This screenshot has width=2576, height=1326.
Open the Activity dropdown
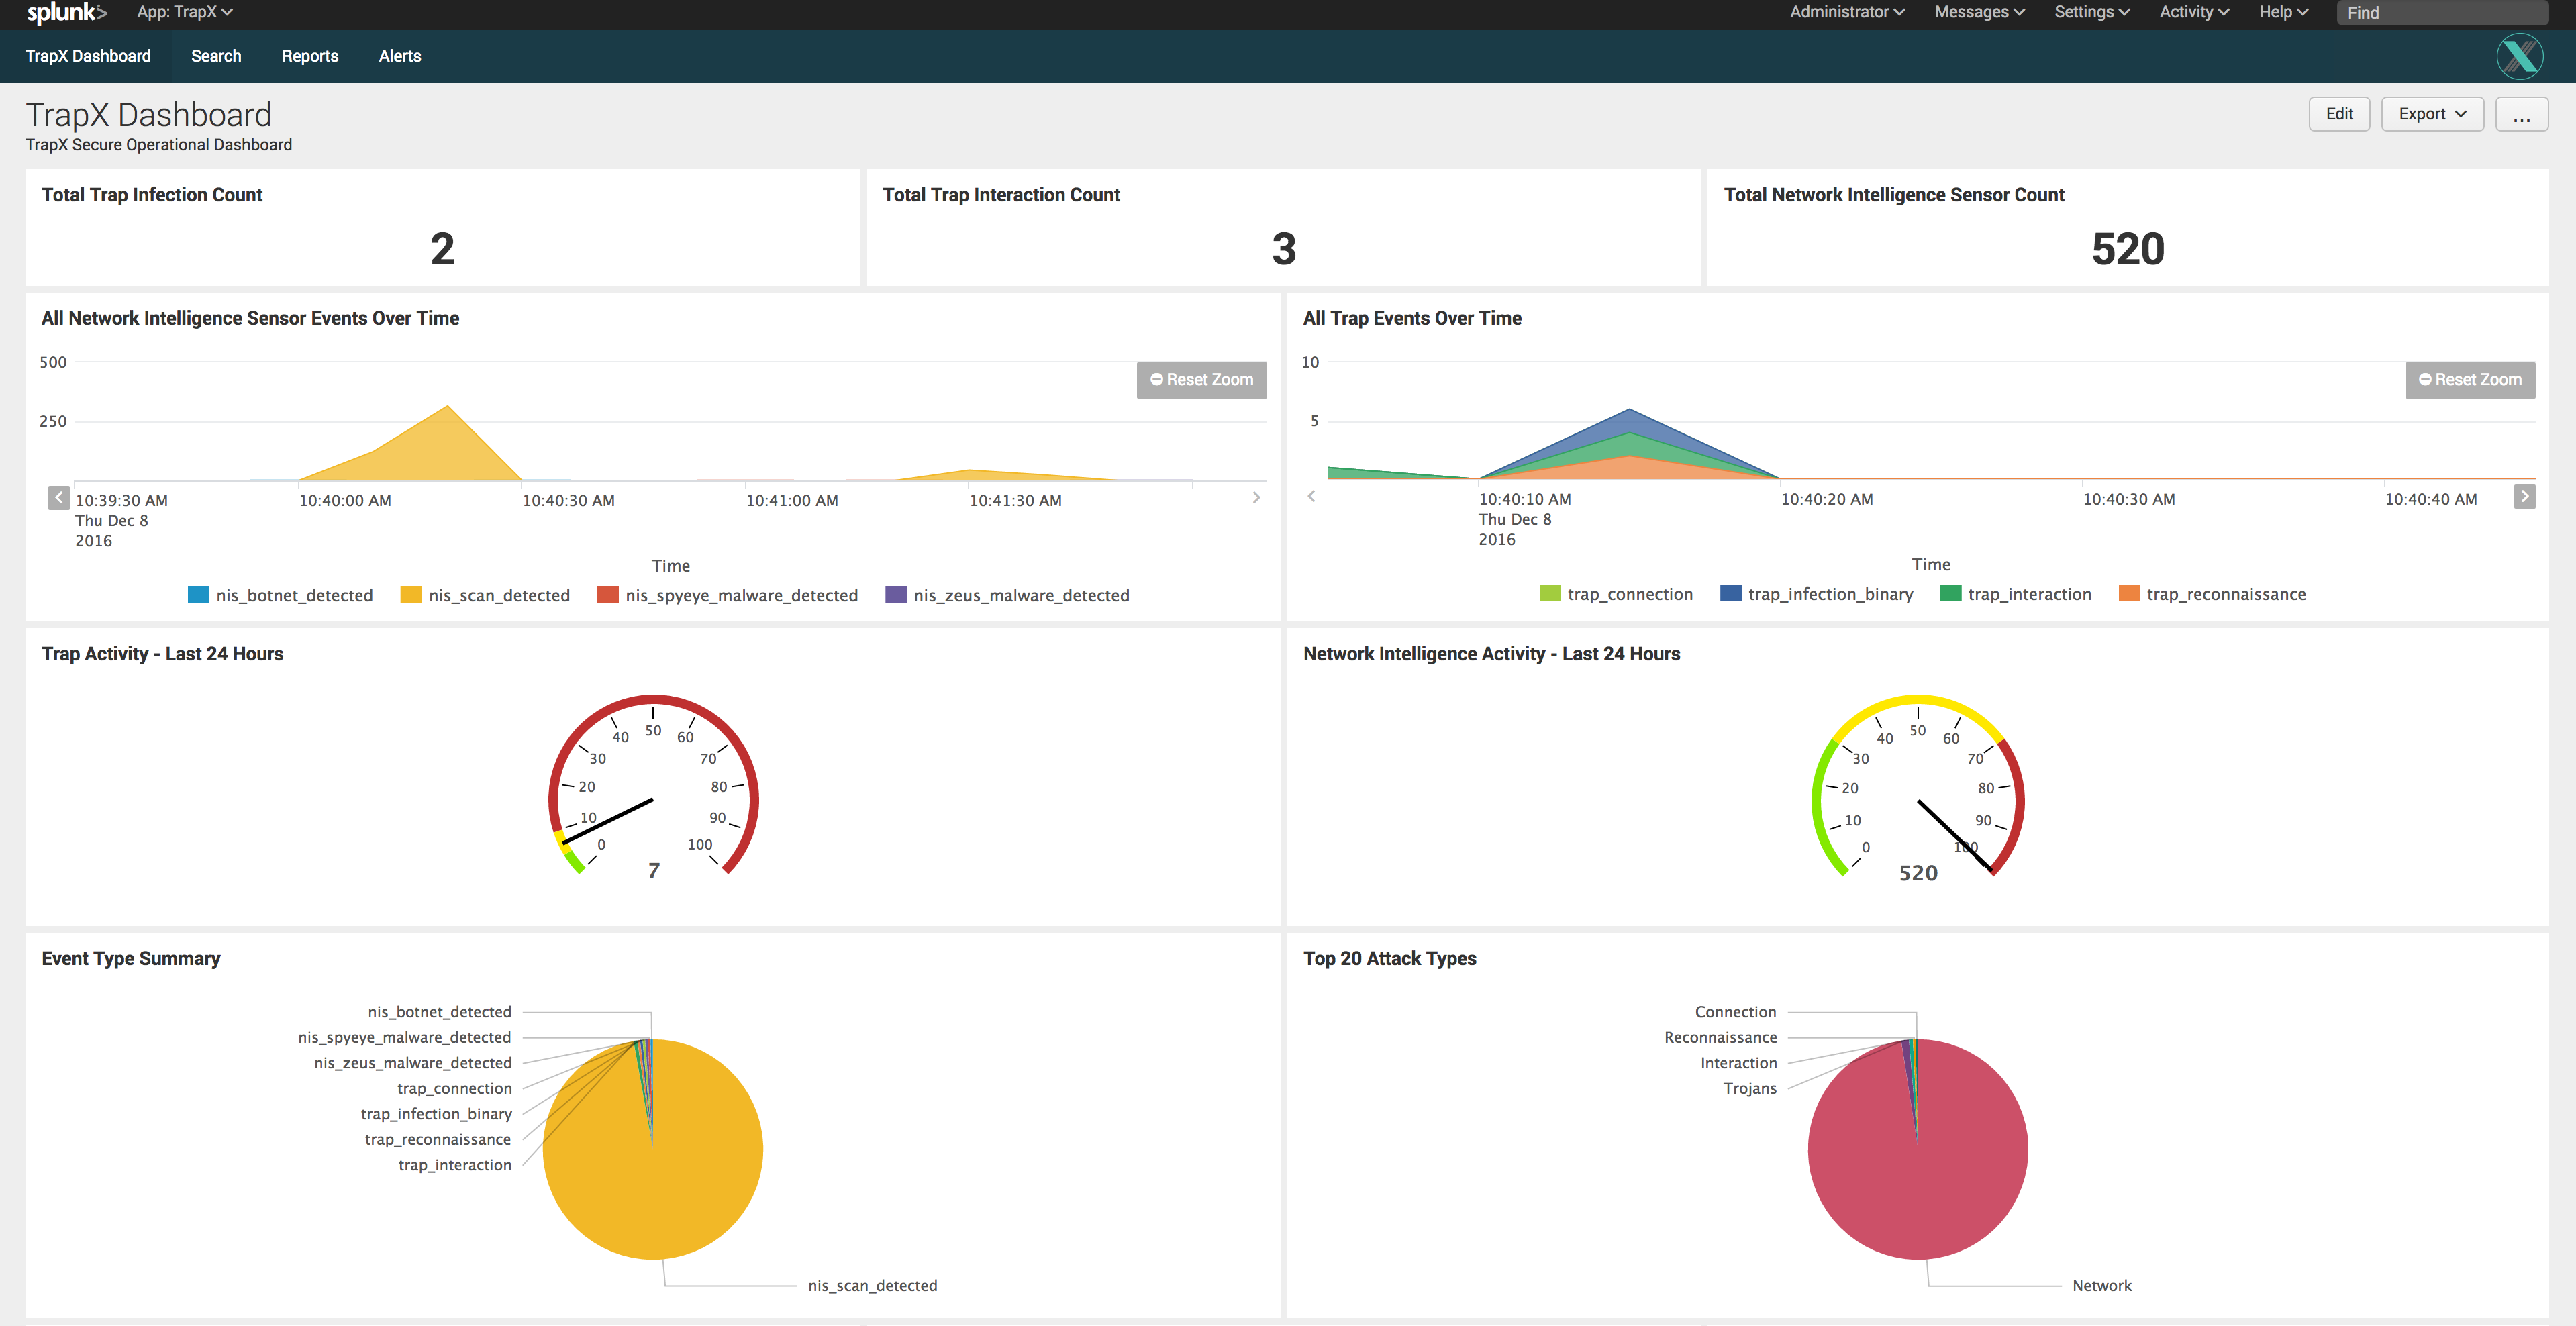coord(2194,12)
